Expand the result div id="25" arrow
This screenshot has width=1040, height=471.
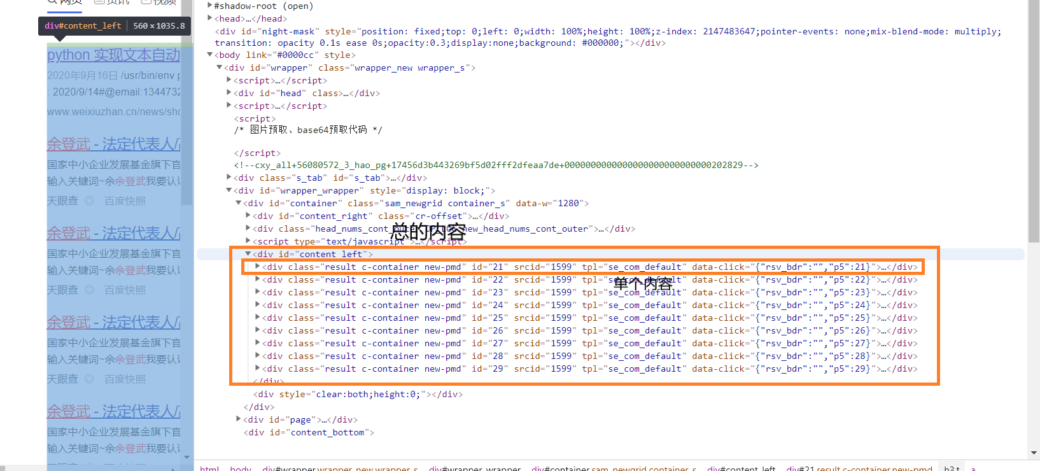coord(257,317)
